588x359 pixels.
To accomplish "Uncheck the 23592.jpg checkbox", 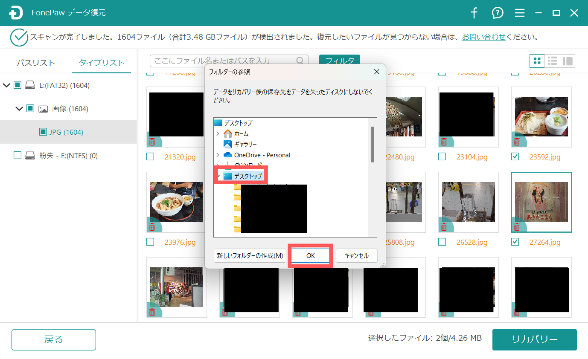I will 515,157.
